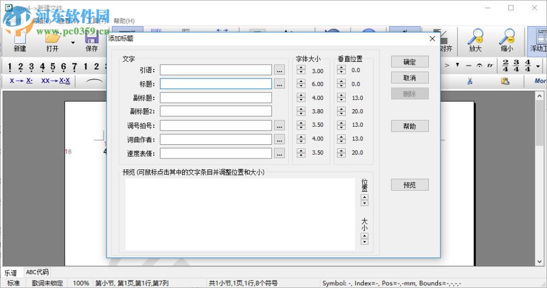Insert low-octave note 1 with dot below

click(x=10, y=67)
